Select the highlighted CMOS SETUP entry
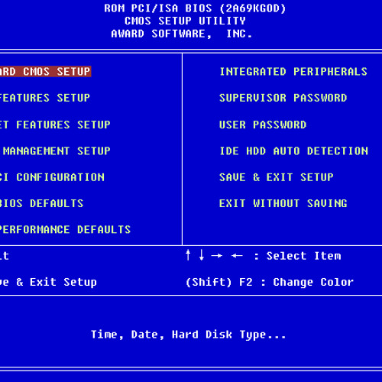Viewport: 382px width, 382px height. coord(45,72)
